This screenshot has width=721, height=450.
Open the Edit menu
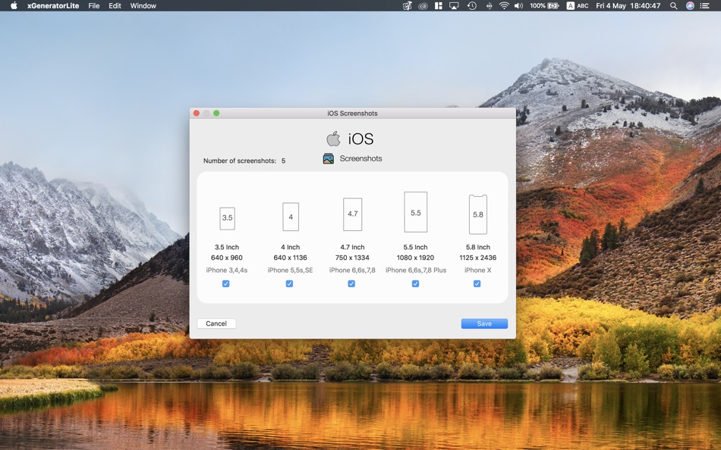(115, 5)
